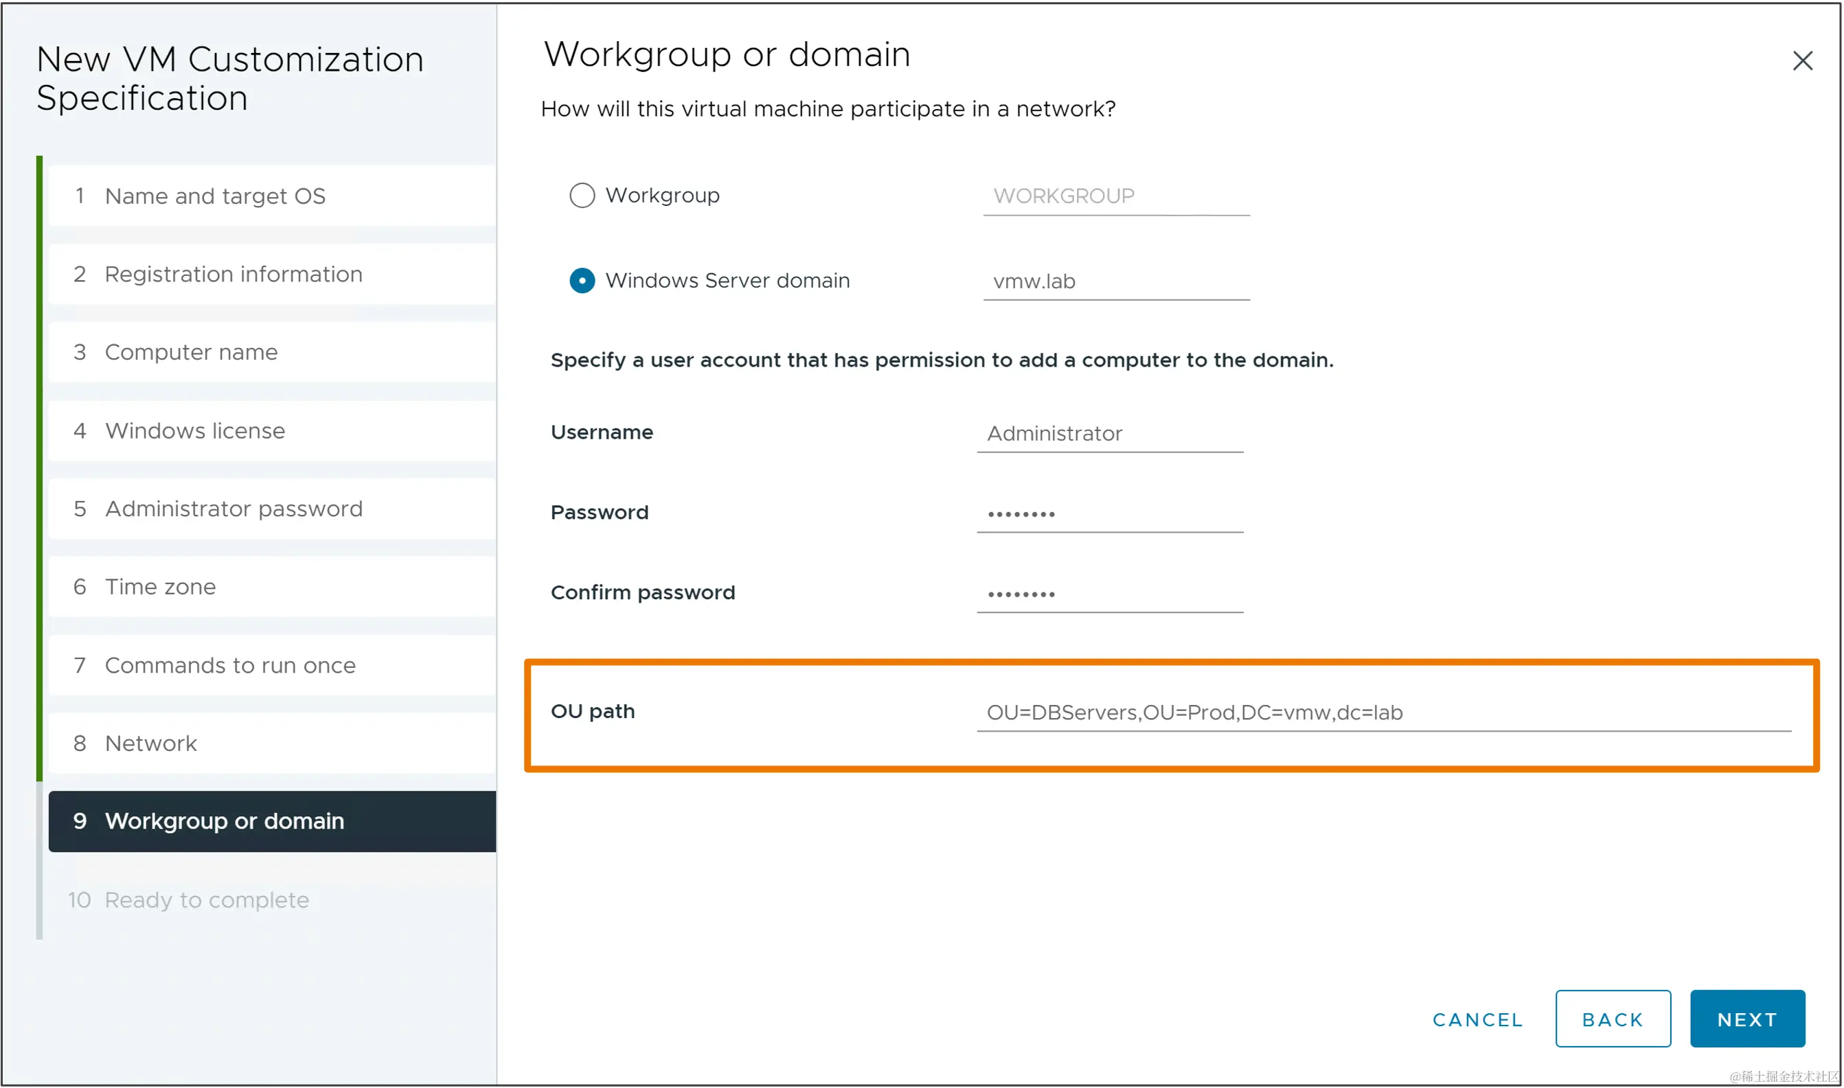
Task: Open step 4 Windows license
Action: pos(194,431)
